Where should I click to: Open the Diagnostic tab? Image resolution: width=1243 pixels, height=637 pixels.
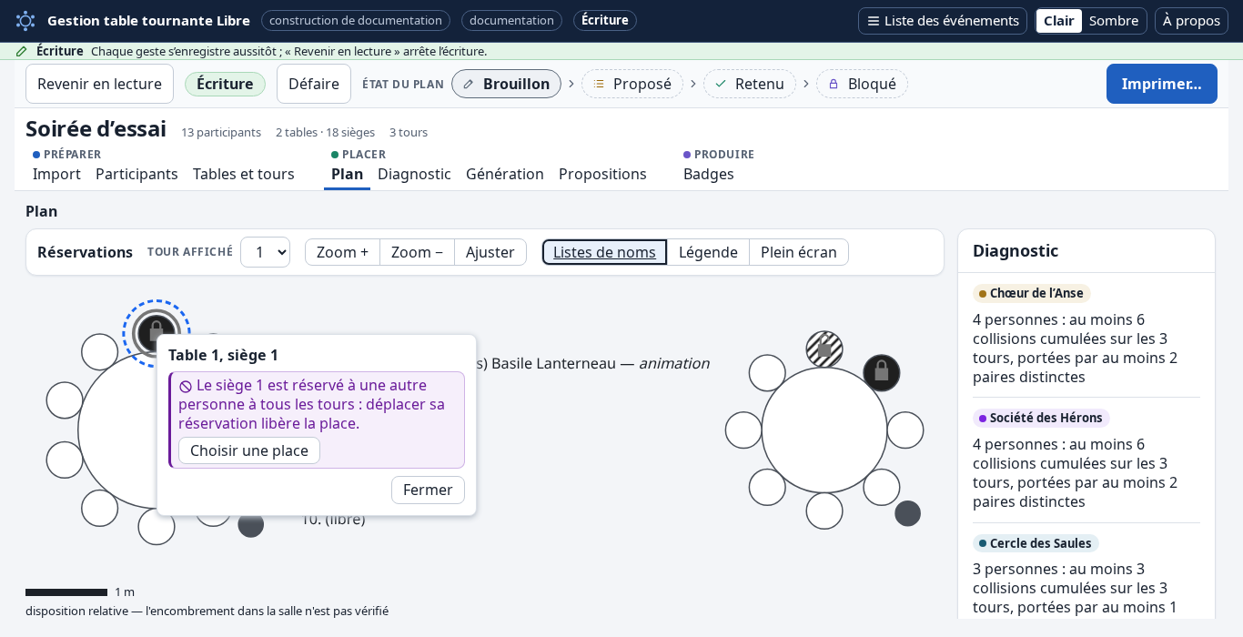pyautogui.click(x=414, y=174)
